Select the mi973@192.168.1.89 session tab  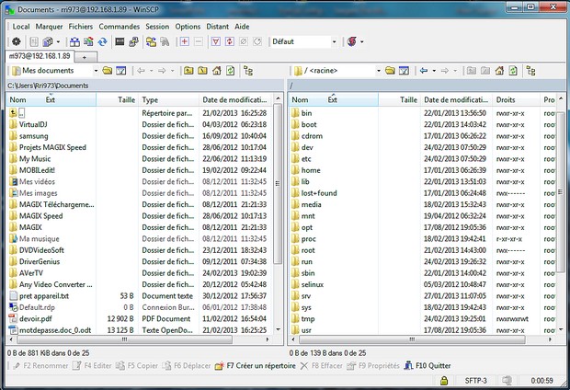coord(39,56)
